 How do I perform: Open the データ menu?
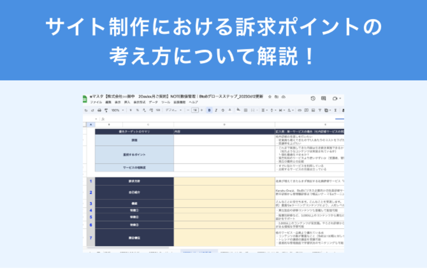[153, 103]
